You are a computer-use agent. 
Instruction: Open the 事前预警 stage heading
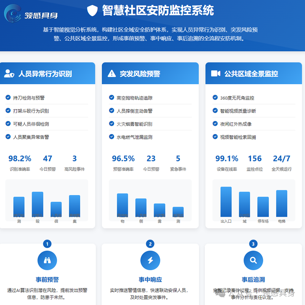click(x=47, y=280)
